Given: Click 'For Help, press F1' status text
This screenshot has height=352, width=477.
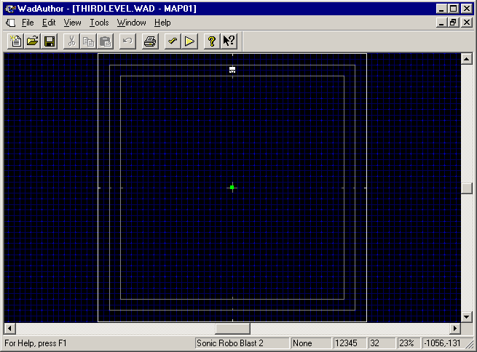Looking at the screenshot, I should tap(35, 343).
